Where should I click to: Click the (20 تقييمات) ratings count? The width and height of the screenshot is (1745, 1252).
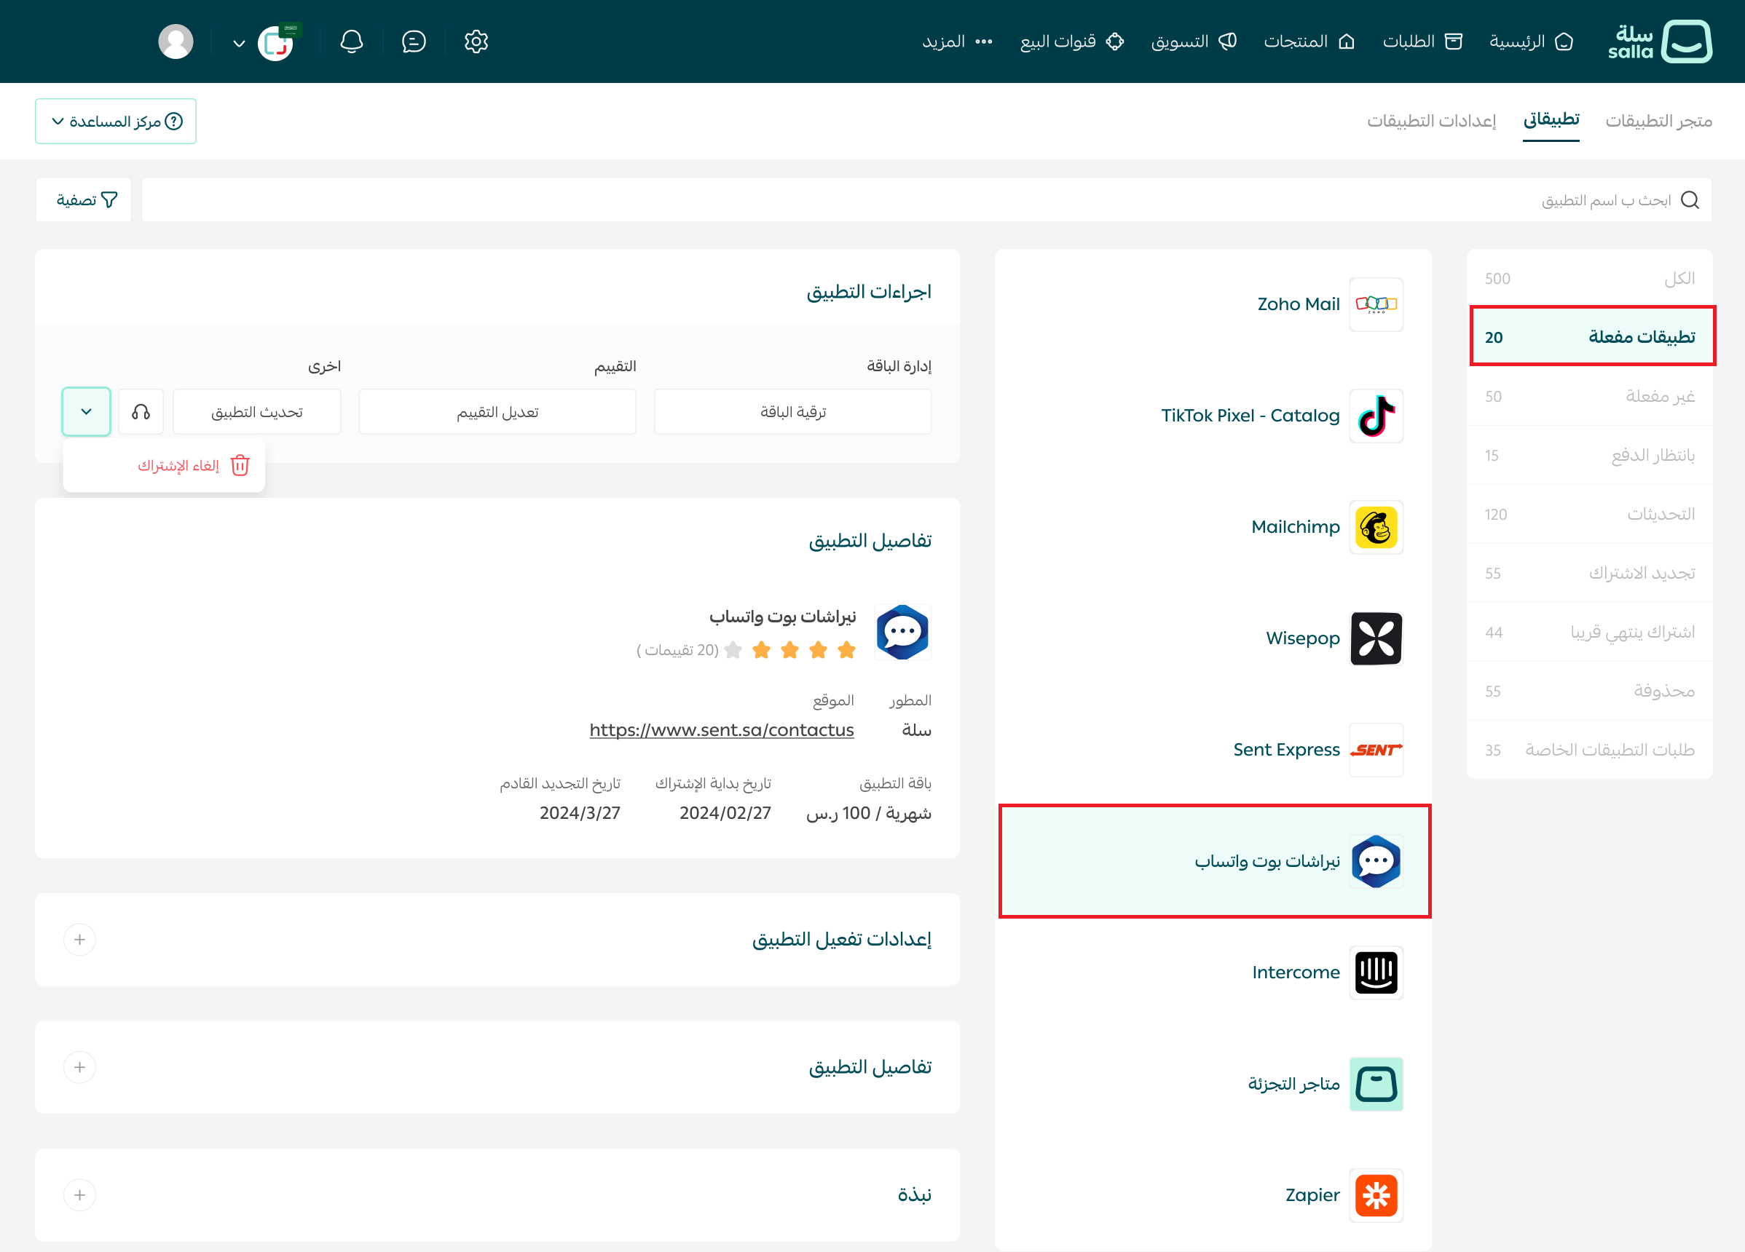678,651
